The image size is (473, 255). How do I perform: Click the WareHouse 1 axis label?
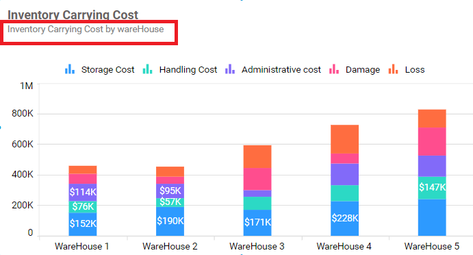81,246
